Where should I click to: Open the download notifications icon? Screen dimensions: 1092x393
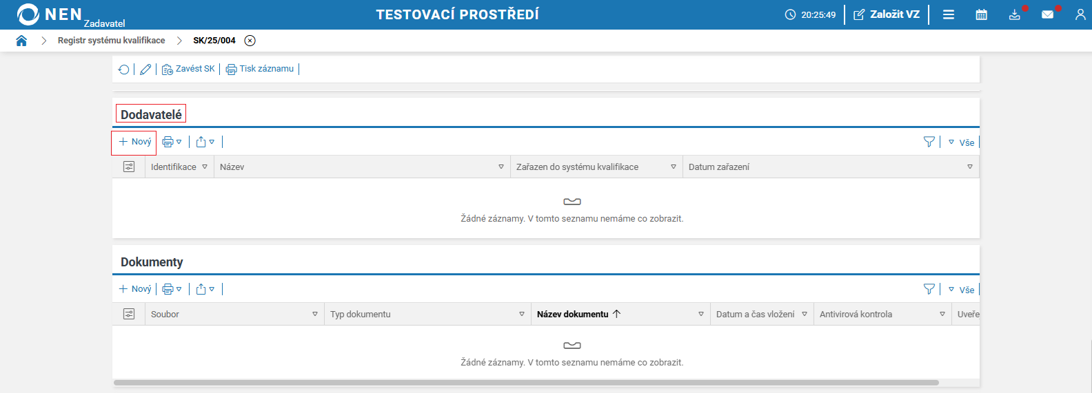tap(1014, 14)
